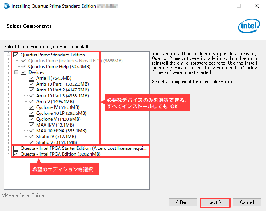Select Quartus Prime Standard Edition label

point(53,55)
